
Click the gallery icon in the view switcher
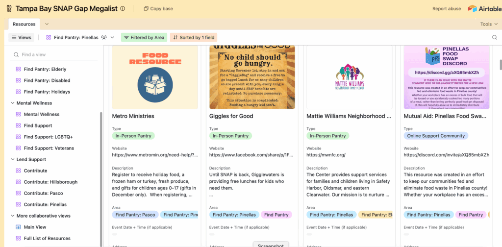pos(49,37)
